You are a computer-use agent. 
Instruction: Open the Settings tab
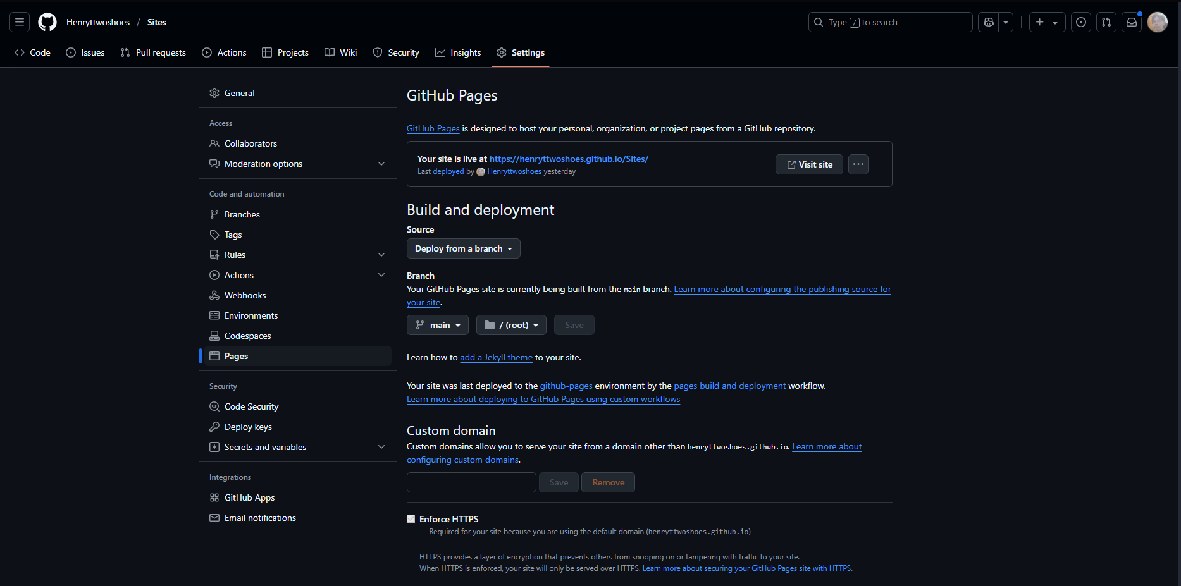(521, 52)
